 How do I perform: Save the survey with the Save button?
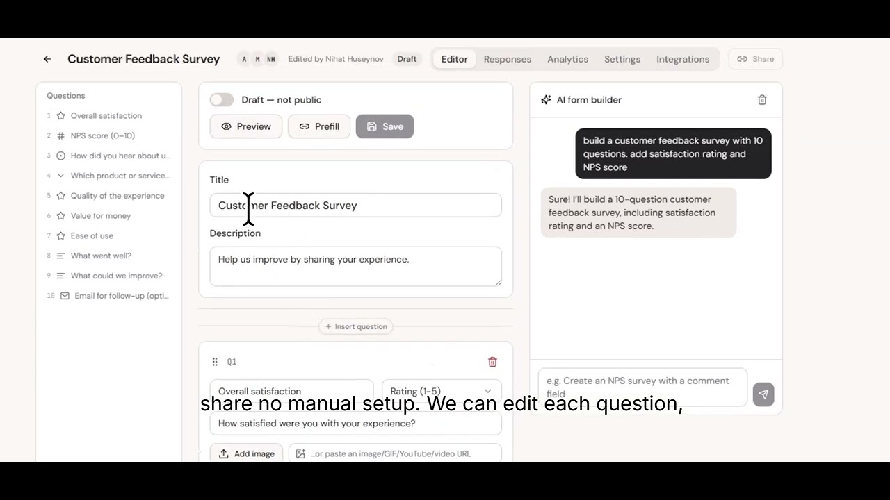(x=385, y=126)
